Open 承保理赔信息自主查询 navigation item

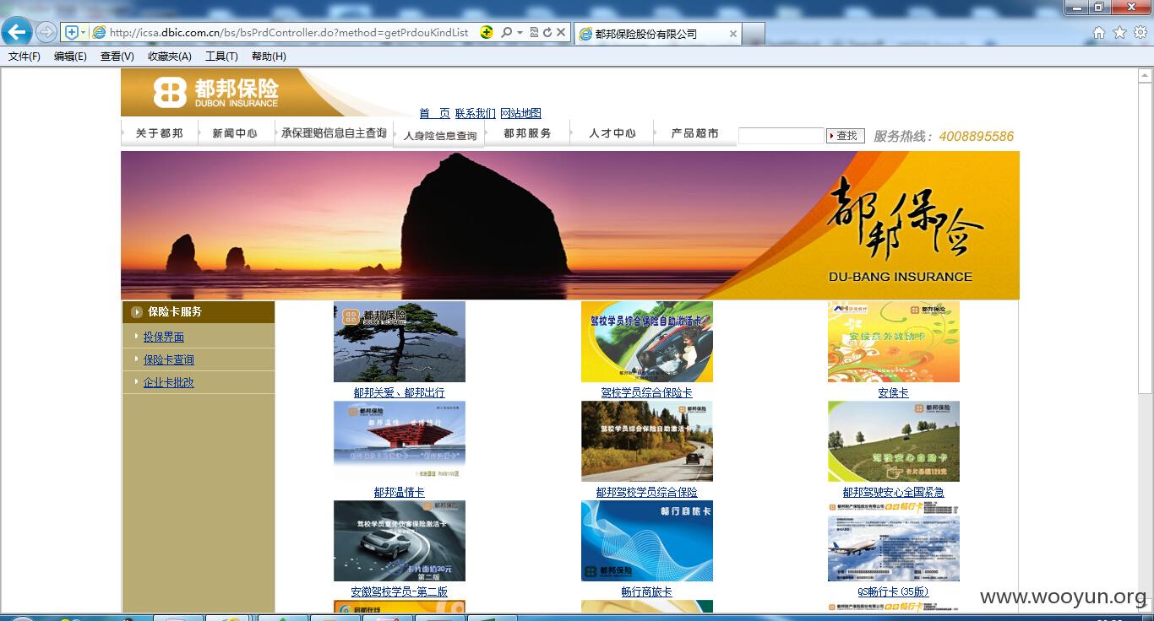click(334, 133)
